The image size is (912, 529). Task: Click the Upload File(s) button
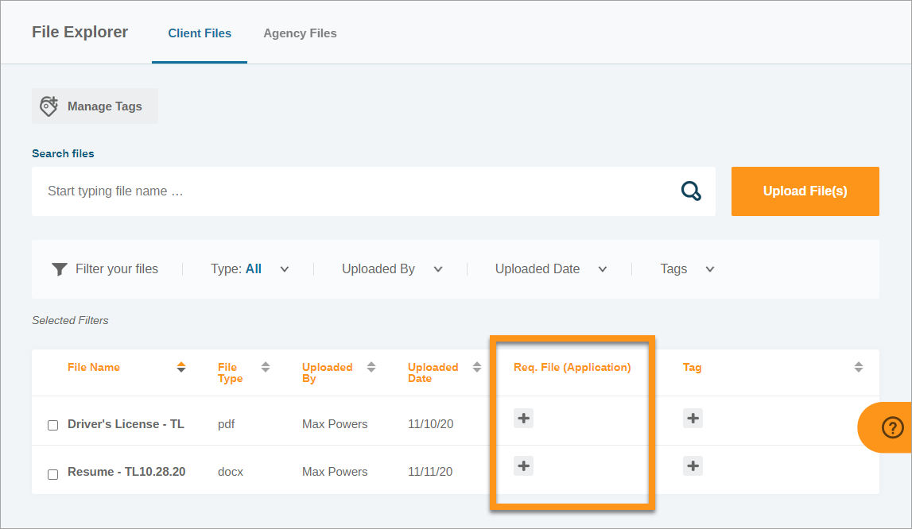click(805, 191)
